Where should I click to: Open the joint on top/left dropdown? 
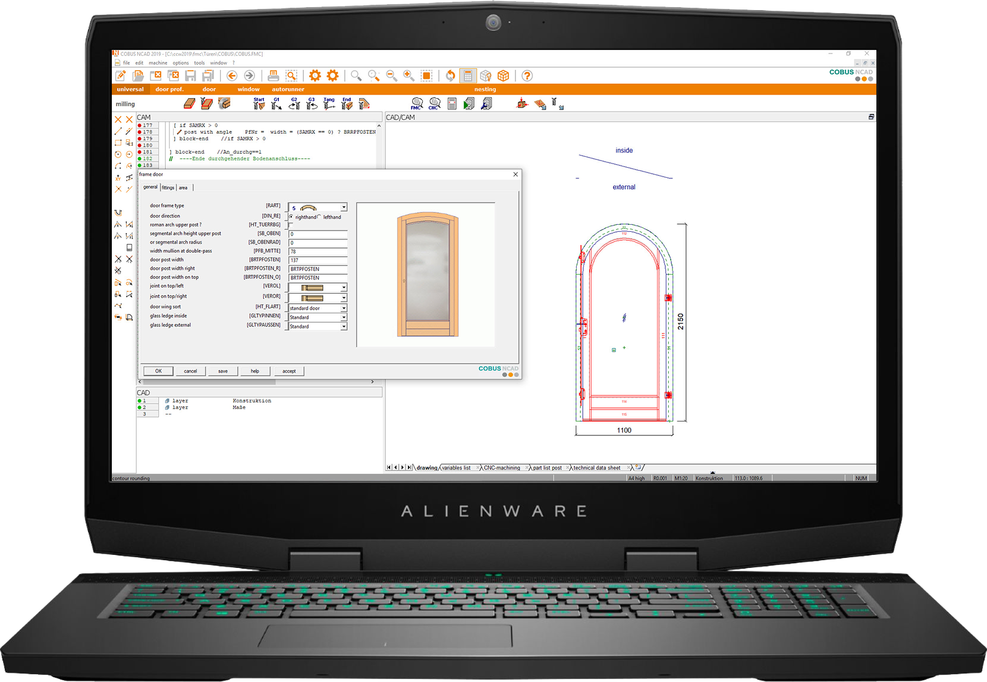pos(344,287)
